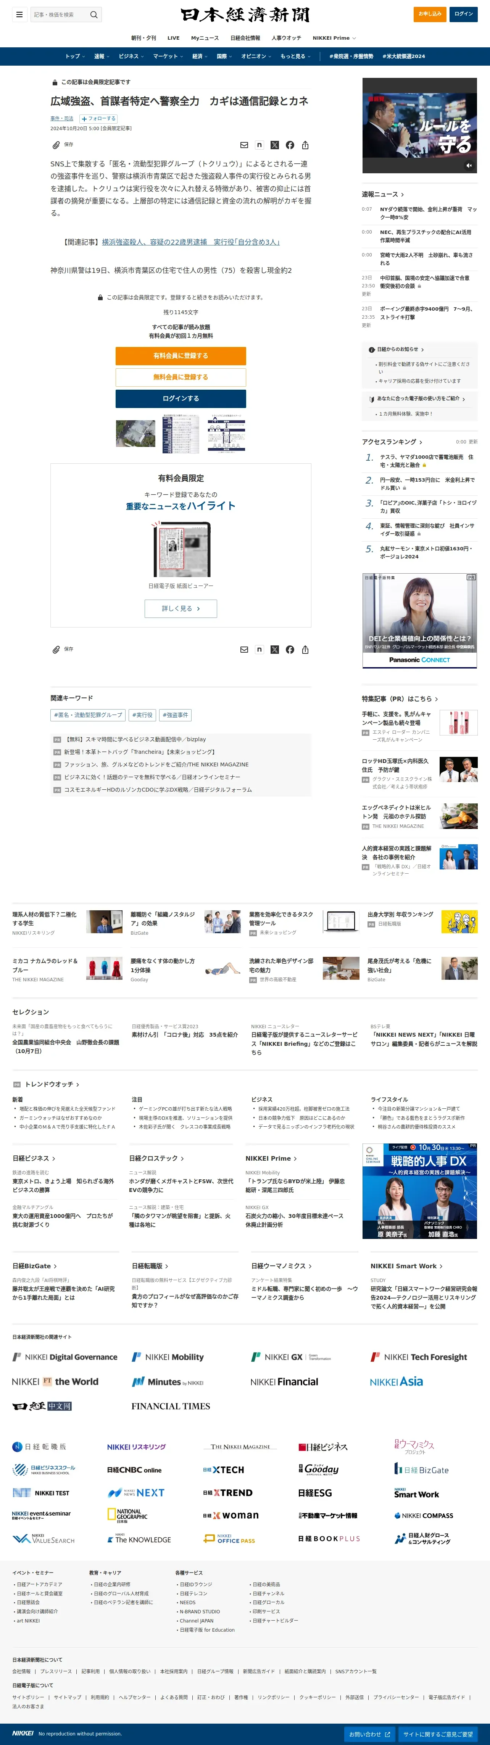Image resolution: width=490 pixels, height=1745 pixels.
Task: Expand the オピニオン navigation dropdown
Action: [x=256, y=56]
